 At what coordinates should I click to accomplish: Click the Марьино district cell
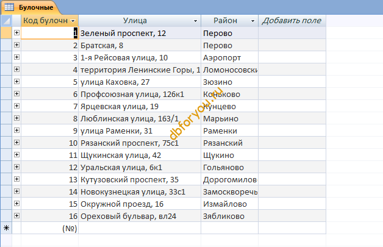click(x=229, y=118)
